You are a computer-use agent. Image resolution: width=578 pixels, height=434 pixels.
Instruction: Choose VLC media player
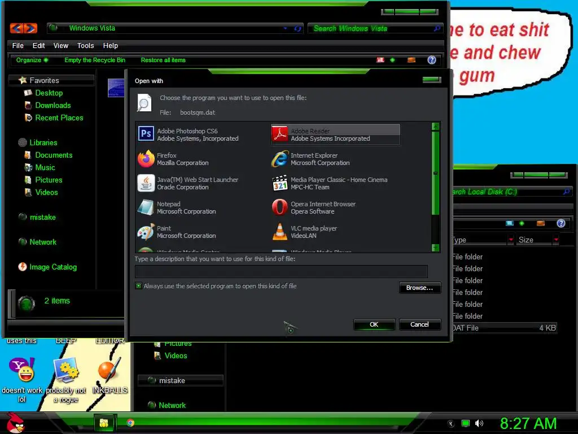[335, 232]
